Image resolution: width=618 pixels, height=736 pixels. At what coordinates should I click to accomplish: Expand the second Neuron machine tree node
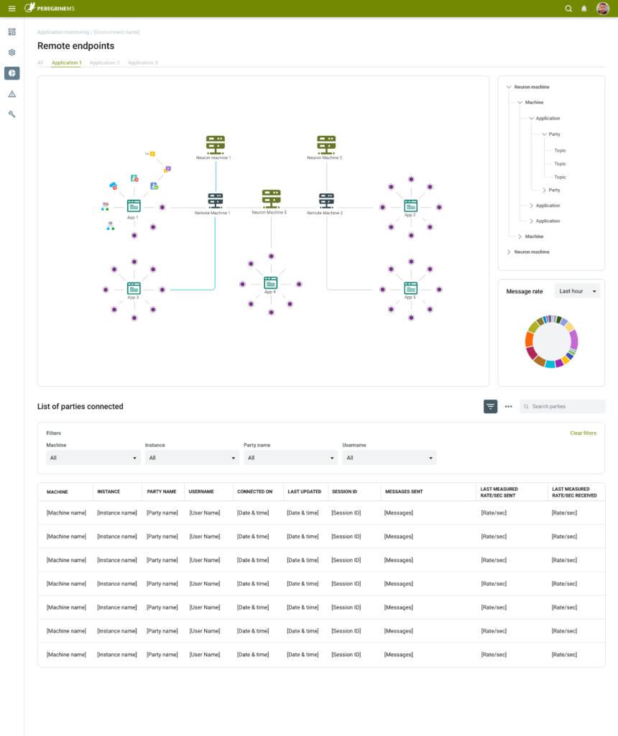coord(508,252)
